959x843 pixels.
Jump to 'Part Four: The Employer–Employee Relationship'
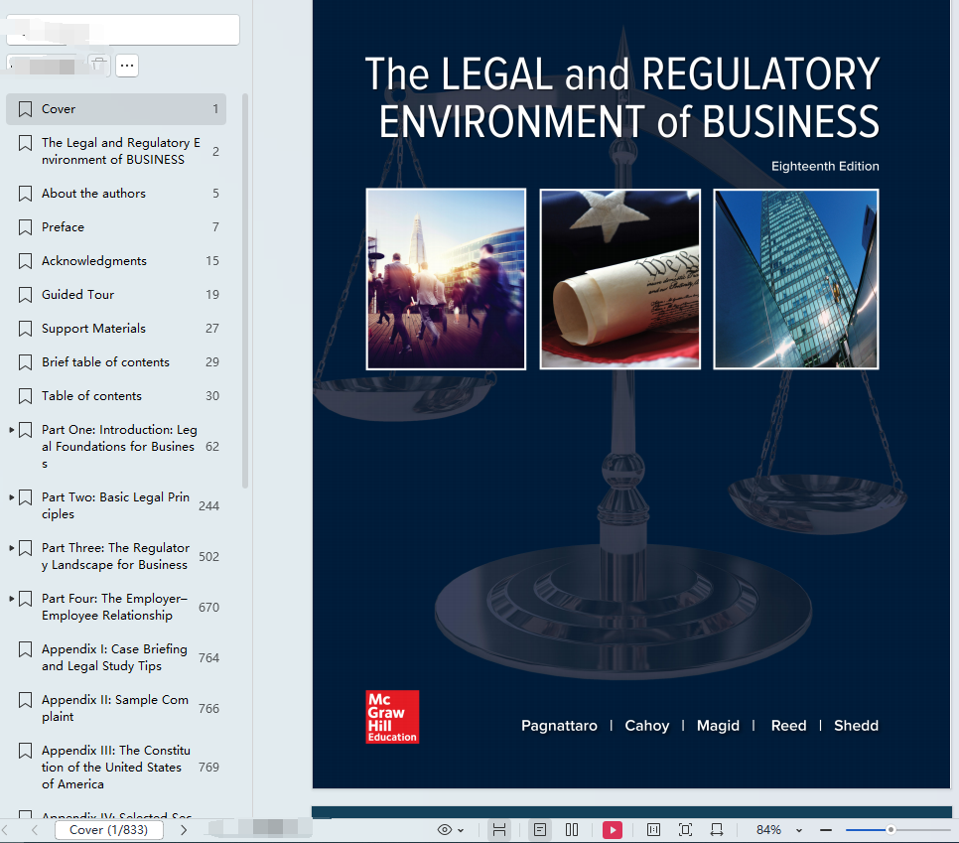point(114,607)
